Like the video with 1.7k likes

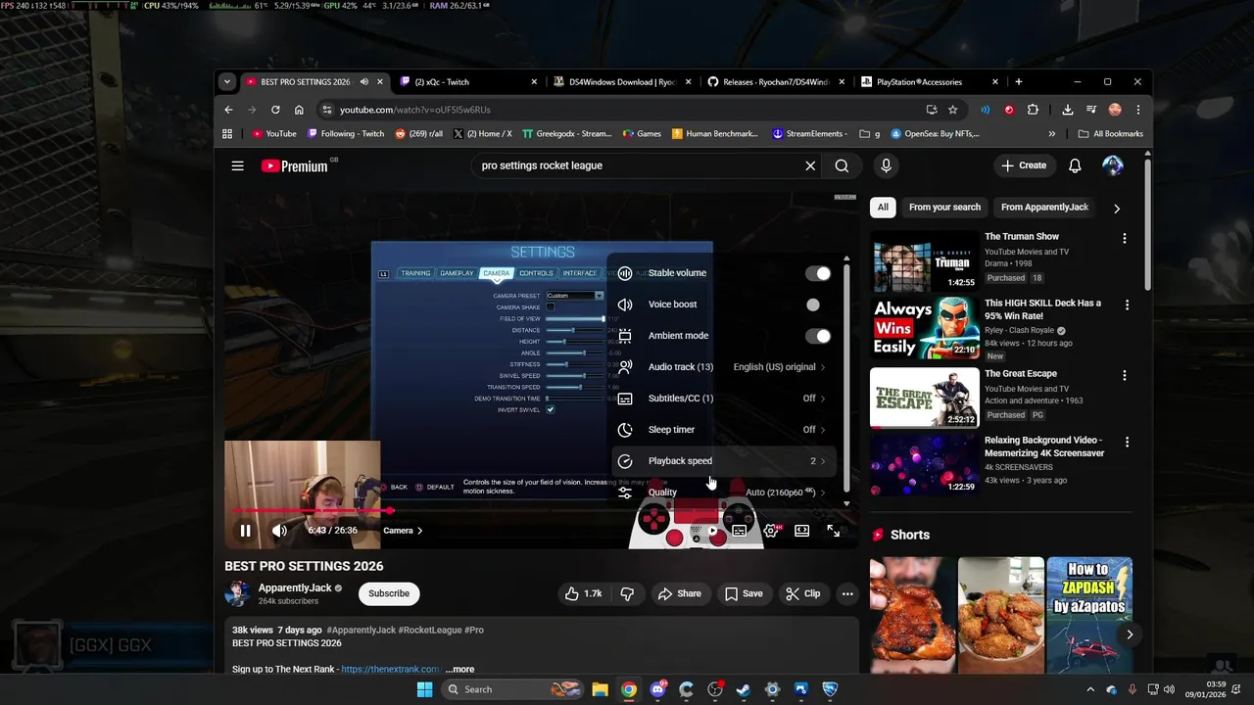[583, 593]
